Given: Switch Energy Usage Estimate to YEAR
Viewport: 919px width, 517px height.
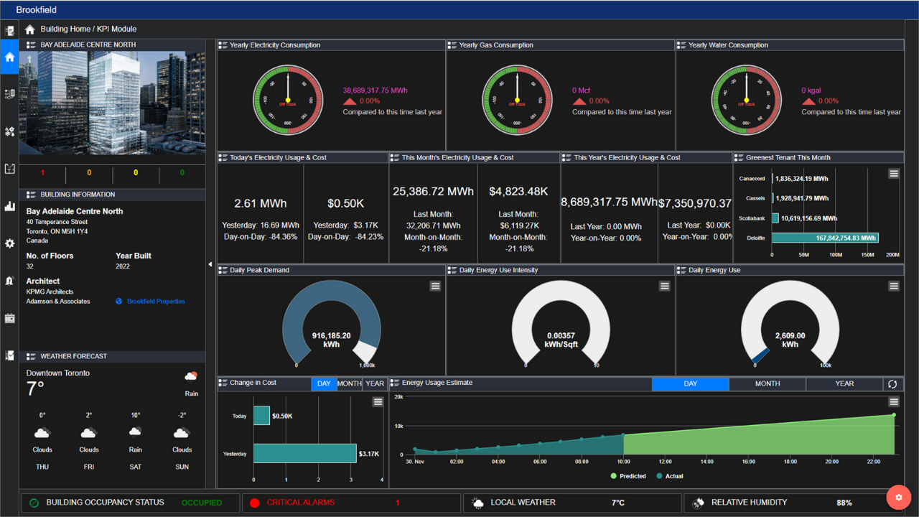Looking at the screenshot, I should tap(844, 384).
